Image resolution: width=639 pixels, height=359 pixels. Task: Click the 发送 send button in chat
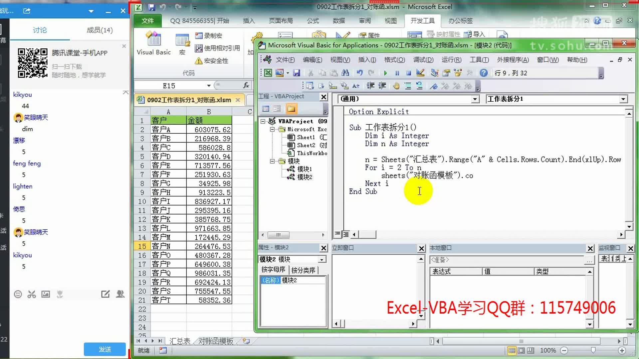point(105,349)
